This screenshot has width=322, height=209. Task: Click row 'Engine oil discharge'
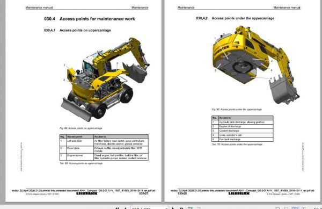tap(243, 127)
